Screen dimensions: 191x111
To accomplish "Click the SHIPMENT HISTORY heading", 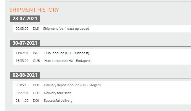I will point(34,10).
